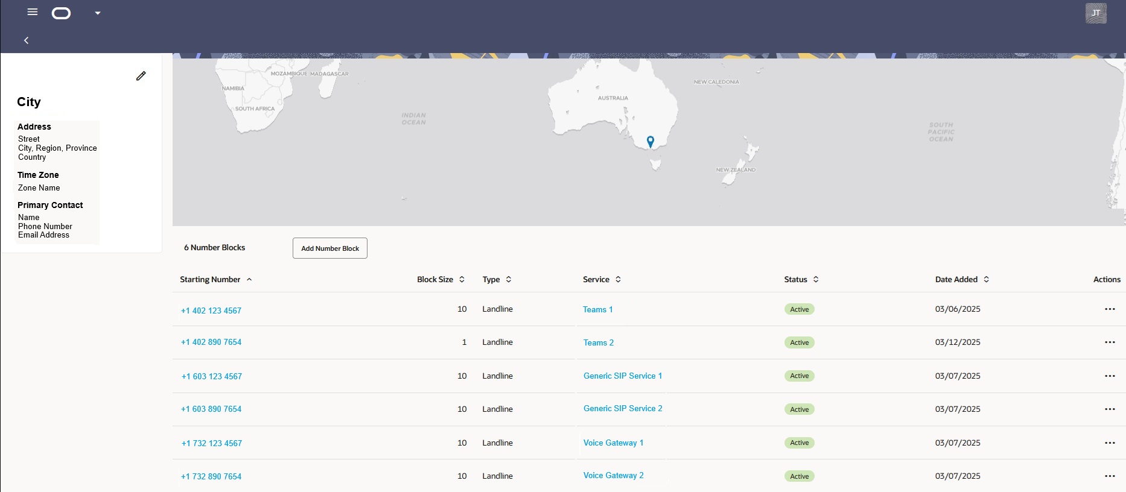This screenshot has width=1126, height=492.
Task: Open the Generic SIP Service 1 link
Action: coord(623,376)
